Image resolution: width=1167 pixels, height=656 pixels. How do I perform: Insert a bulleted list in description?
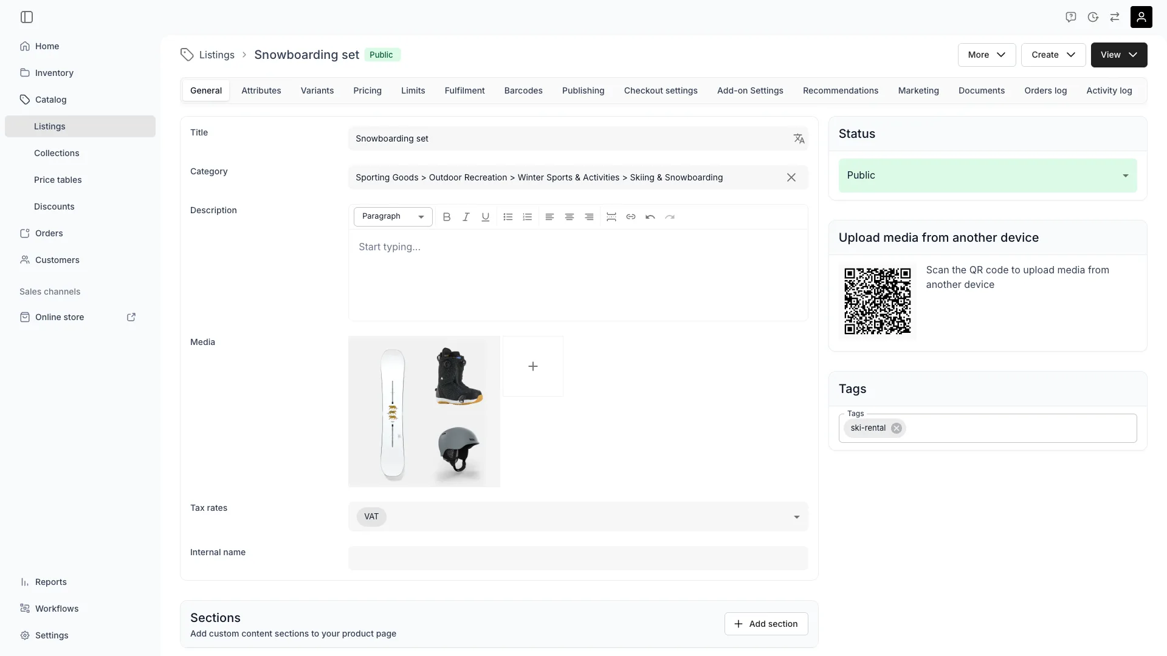pos(508,217)
